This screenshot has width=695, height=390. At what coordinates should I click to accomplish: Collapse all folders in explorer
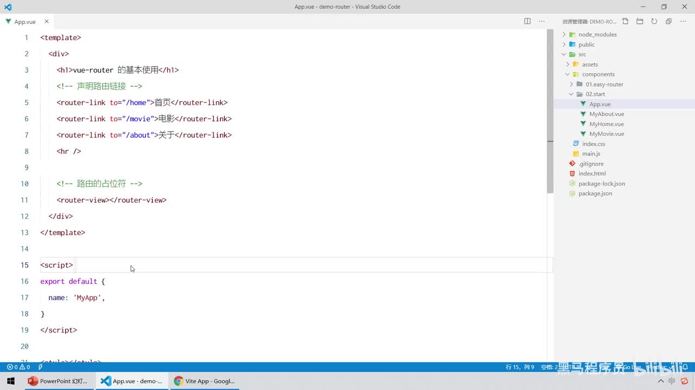tap(668, 22)
